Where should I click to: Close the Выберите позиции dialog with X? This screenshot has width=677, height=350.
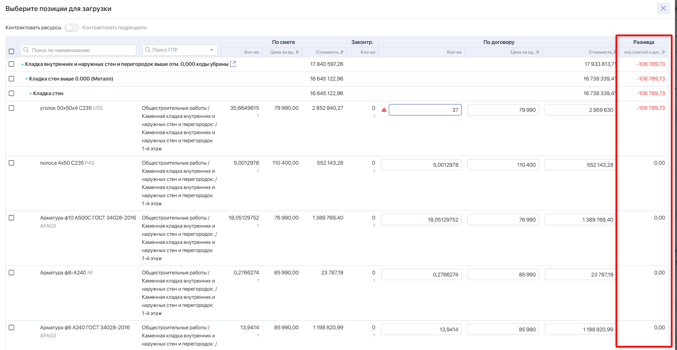tap(663, 9)
